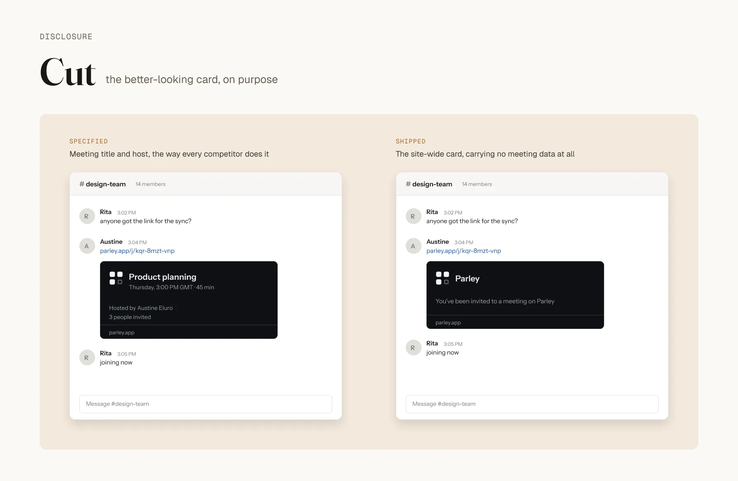Click Rita's avatar beside 'anyone got the link' in Specified chat
Image resolution: width=738 pixels, height=481 pixels.
pyautogui.click(x=87, y=216)
